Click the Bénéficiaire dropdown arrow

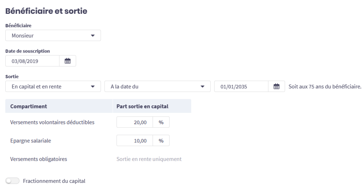(x=93, y=36)
